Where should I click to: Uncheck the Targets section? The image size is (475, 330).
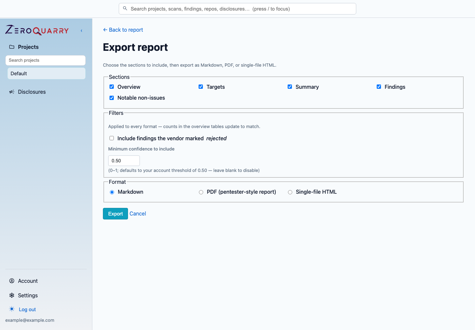pyautogui.click(x=201, y=87)
